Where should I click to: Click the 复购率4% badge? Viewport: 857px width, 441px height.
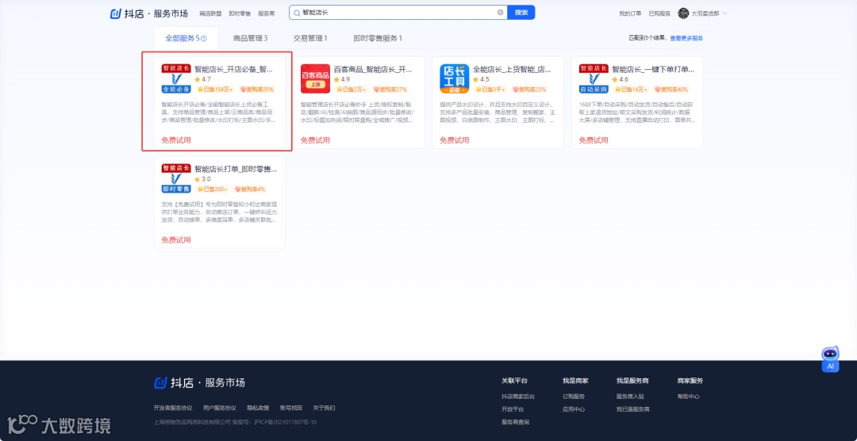(250, 189)
